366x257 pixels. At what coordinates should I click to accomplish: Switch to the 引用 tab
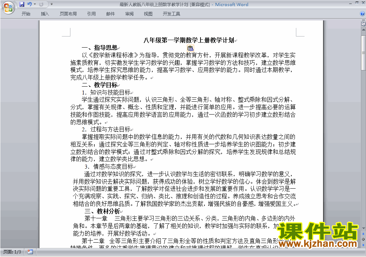pos(91,14)
